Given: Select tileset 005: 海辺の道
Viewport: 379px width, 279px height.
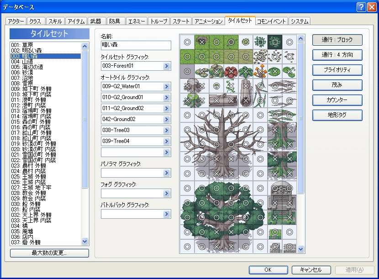Looking at the screenshot, I should tap(46, 67).
